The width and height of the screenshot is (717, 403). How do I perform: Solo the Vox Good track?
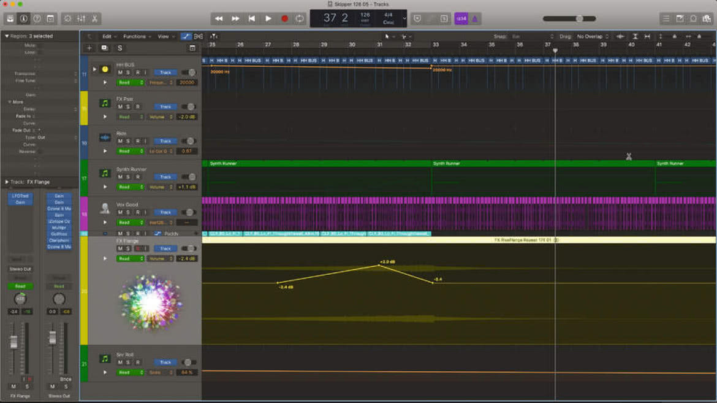click(x=128, y=212)
